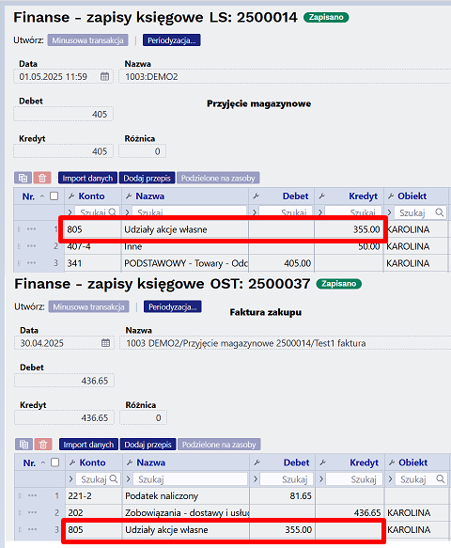Click Nazwa field containing 1003:DEMO2

(285, 76)
